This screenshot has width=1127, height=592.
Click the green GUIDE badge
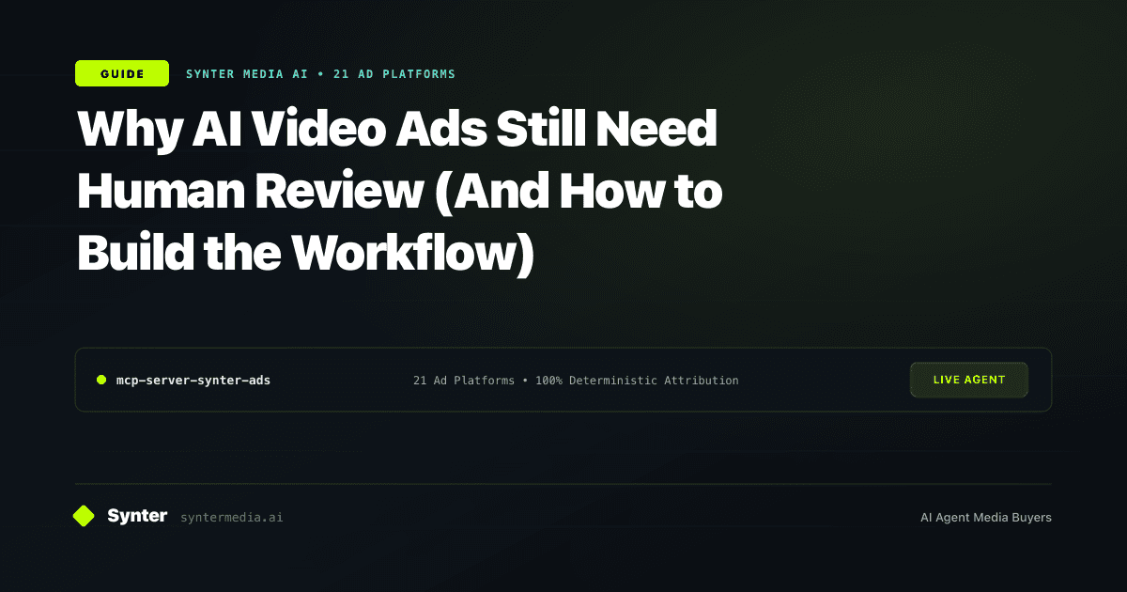(122, 73)
